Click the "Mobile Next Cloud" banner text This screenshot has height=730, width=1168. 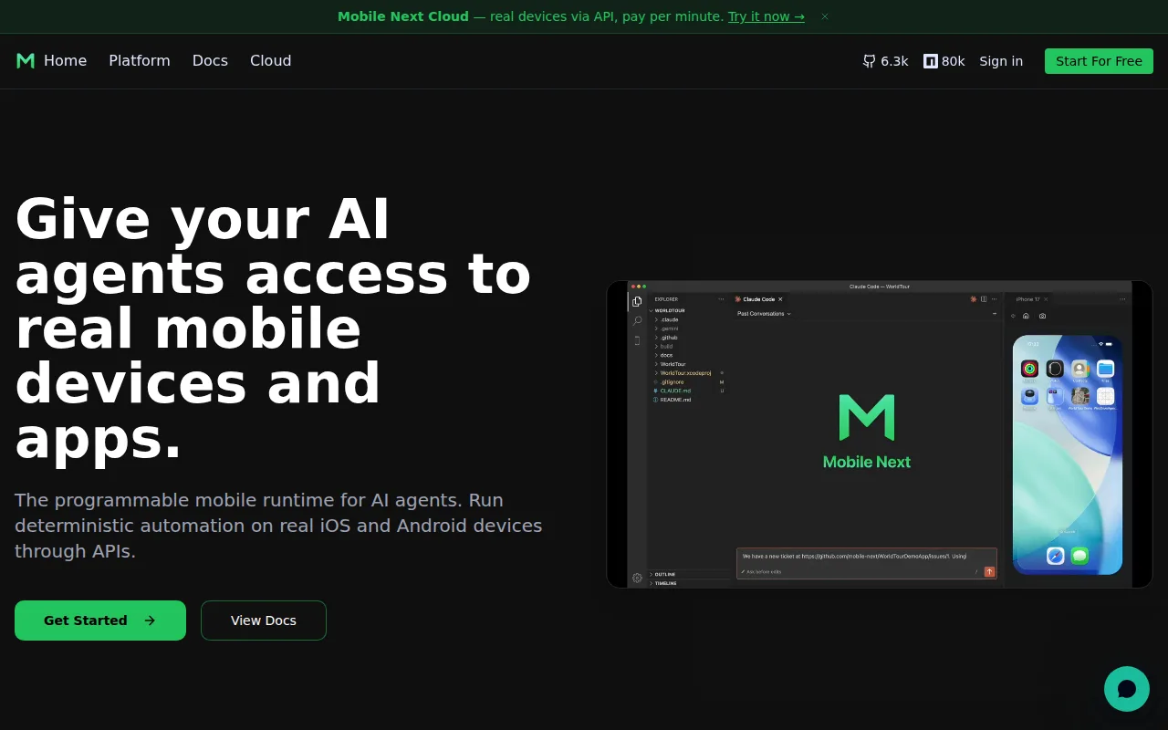pyautogui.click(x=403, y=16)
